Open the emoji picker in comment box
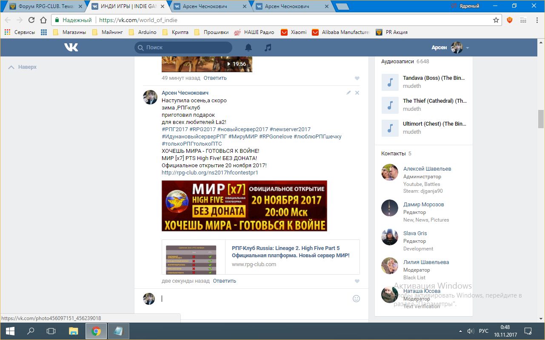This screenshot has height=340, width=545. coord(357,298)
